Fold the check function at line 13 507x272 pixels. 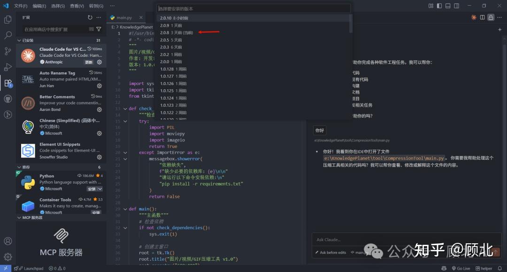click(x=125, y=109)
